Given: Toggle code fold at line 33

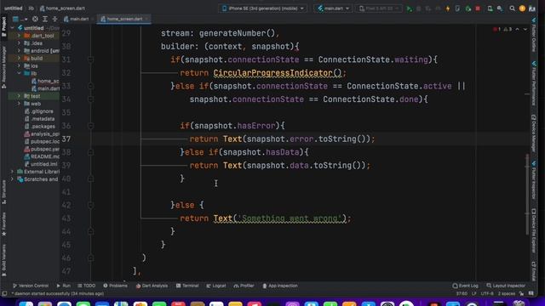Looking at the screenshot, I should pos(91,86).
